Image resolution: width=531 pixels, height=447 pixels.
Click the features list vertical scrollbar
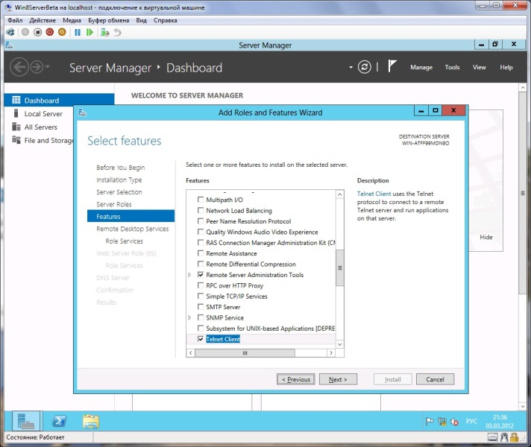(x=340, y=267)
